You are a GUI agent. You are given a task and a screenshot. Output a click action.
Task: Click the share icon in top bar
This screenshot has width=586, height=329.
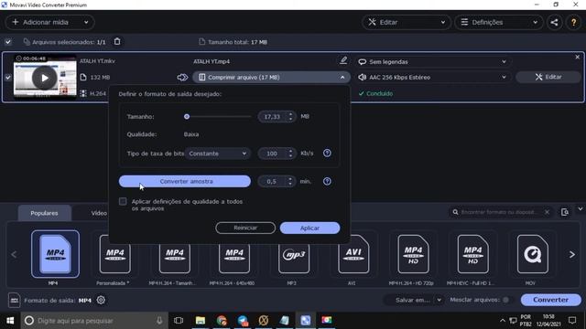tap(554, 22)
